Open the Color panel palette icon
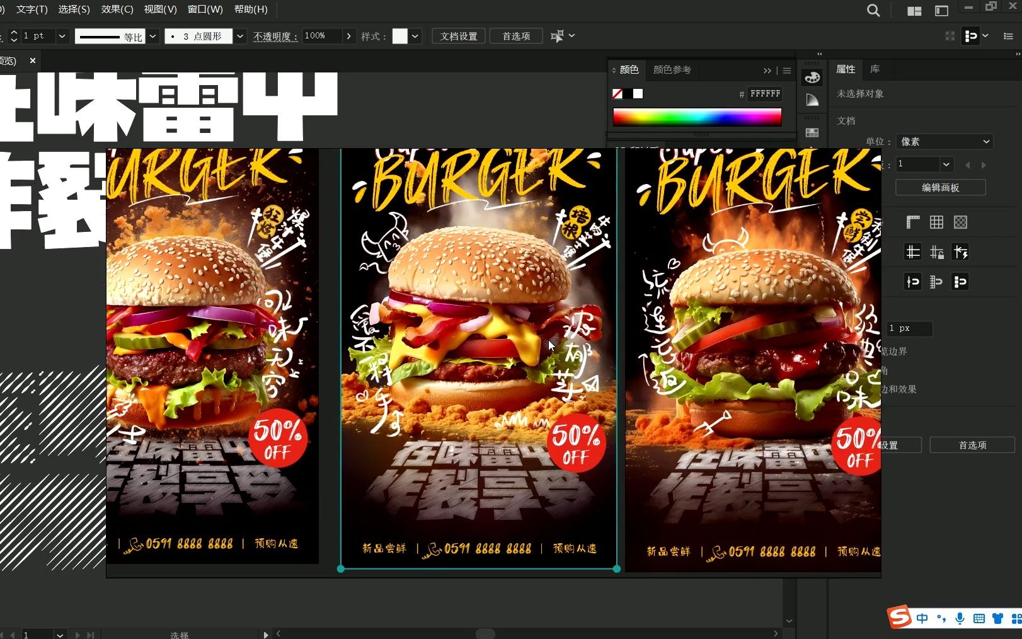This screenshot has height=639, width=1022. click(812, 78)
